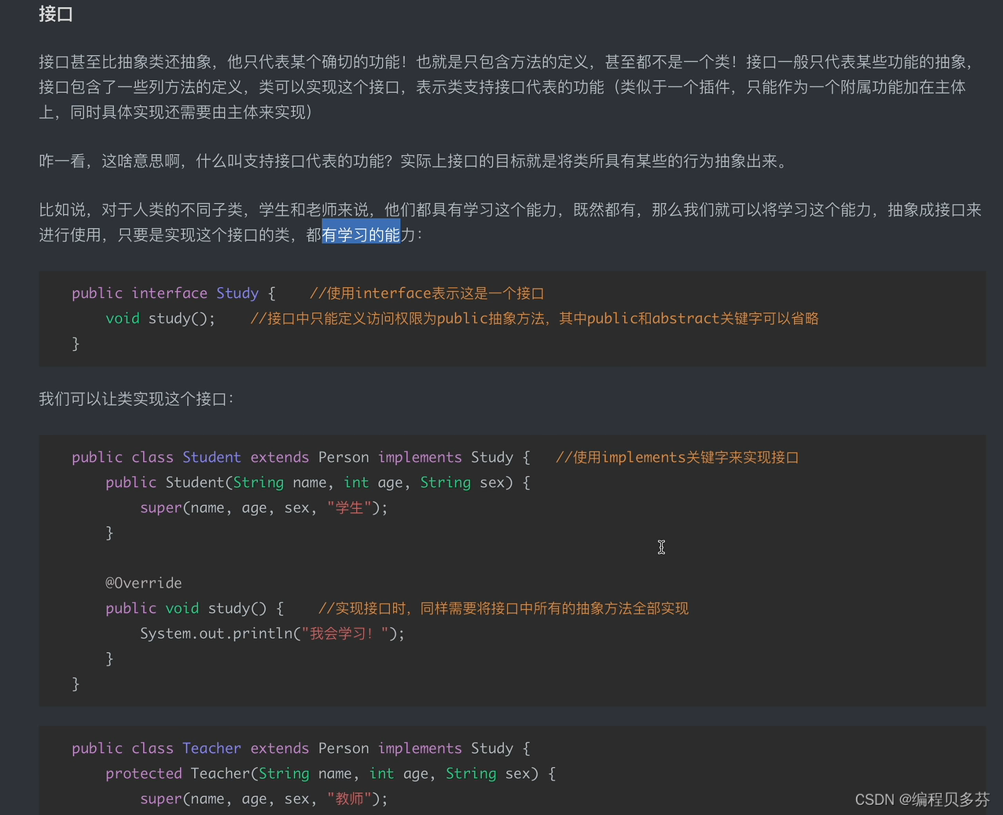1003x815 pixels.
Task: Click the paragraph starting "咋一看，这啥意思啊"
Action: (x=413, y=161)
